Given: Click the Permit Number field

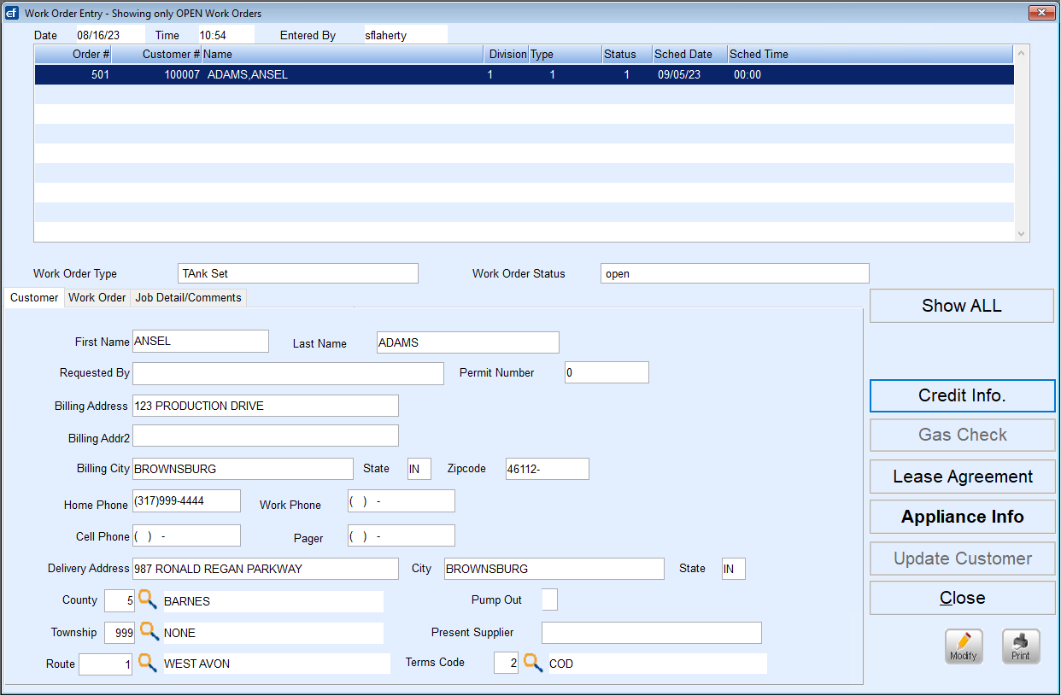Looking at the screenshot, I should pyautogui.click(x=607, y=372).
